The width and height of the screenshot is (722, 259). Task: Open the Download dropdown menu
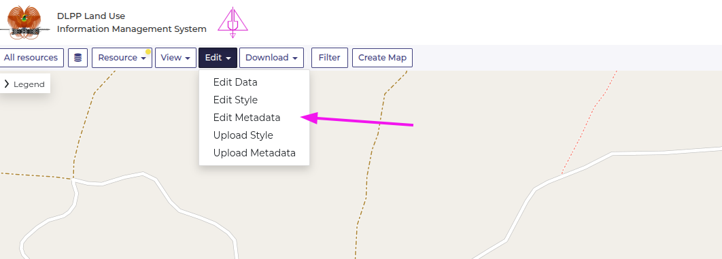(271, 58)
